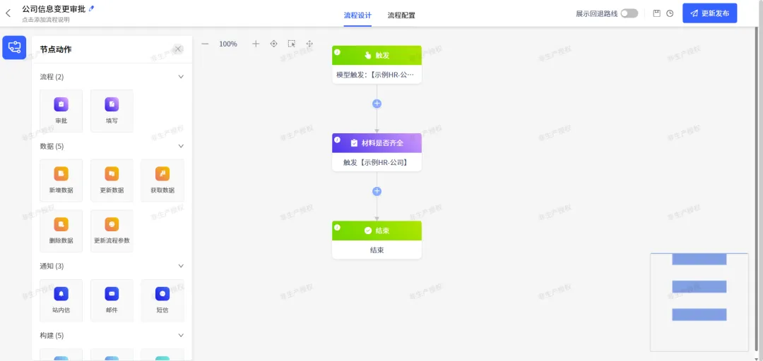Click info icon on 结束 node
Viewport: 763px width, 361px height.
(x=337, y=227)
